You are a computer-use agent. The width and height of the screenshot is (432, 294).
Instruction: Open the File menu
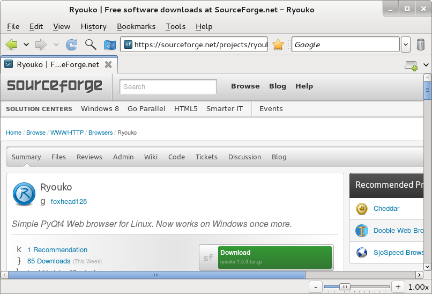pyautogui.click(x=13, y=26)
